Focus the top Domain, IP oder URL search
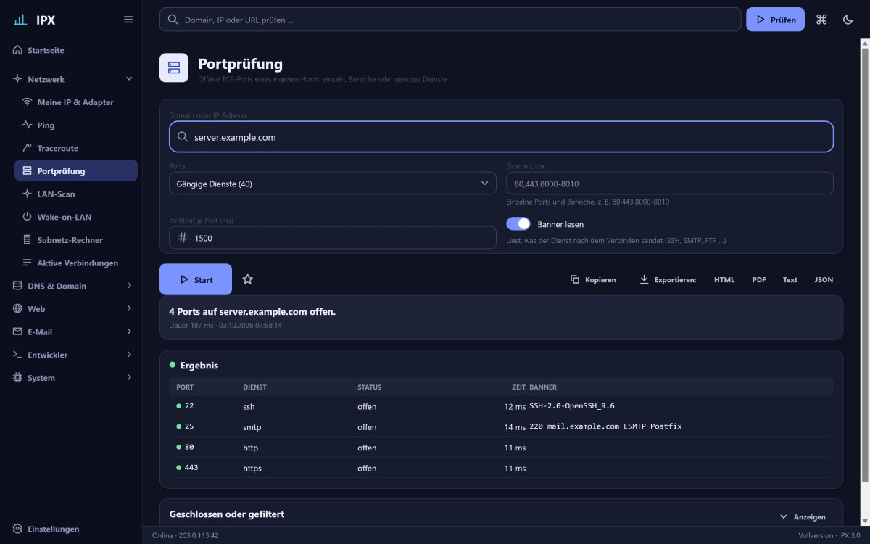Screen dimensions: 870x544 450,20
